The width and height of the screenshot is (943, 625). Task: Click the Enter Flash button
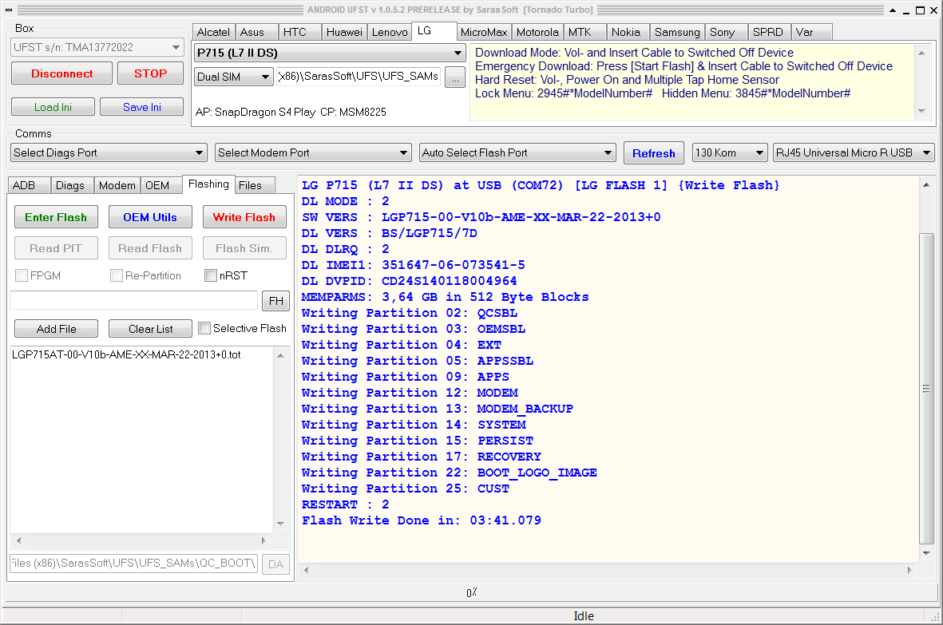pyautogui.click(x=56, y=217)
